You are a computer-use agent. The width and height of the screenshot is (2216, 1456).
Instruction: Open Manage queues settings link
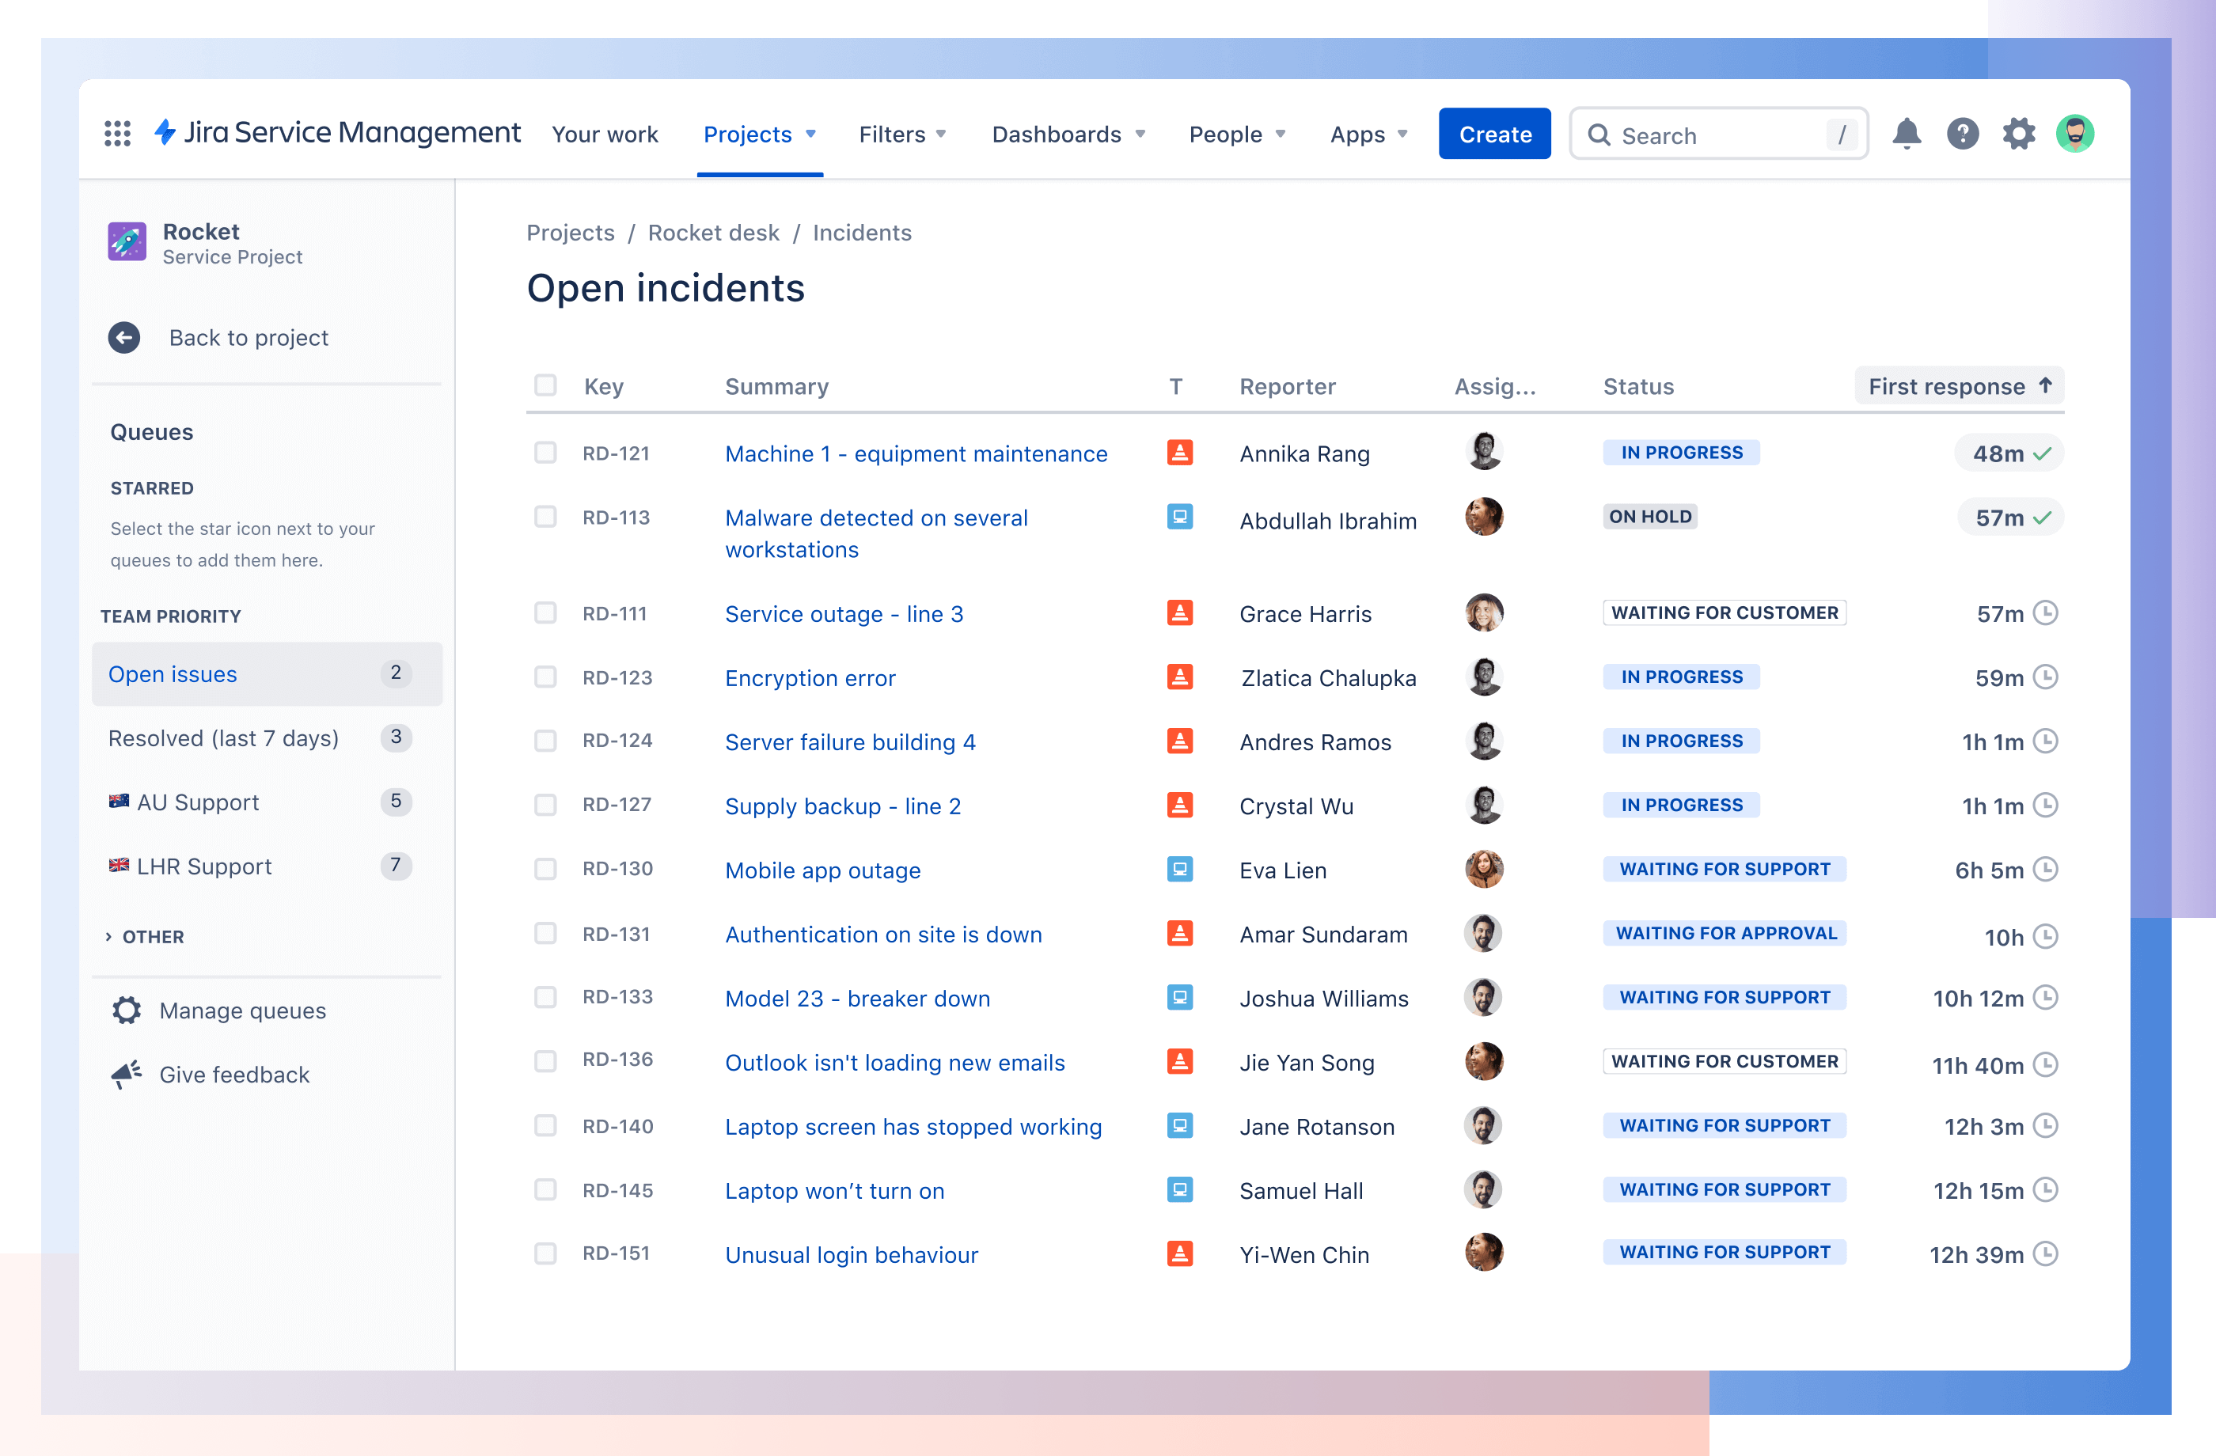tap(241, 1009)
